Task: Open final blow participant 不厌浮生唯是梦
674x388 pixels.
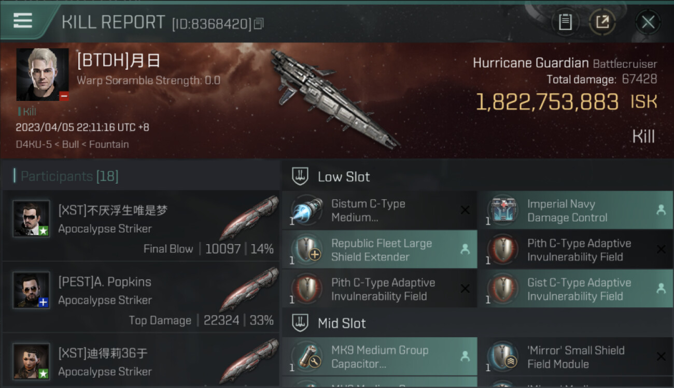Action: coord(141,226)
